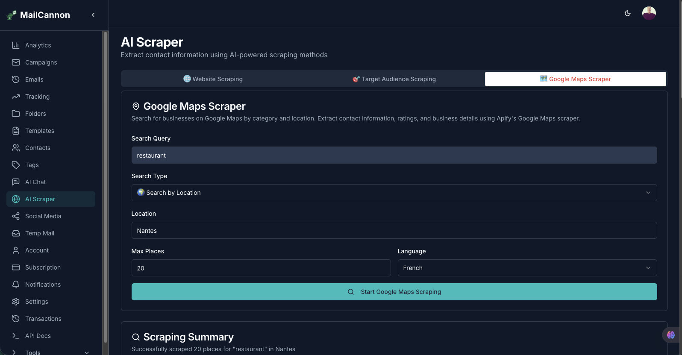Click the map pin icon beside Google Maps Scraper heading

136,106
